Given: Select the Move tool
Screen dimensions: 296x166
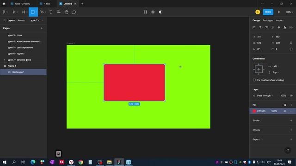Looking at the screenshot, I should coord(14,12).
